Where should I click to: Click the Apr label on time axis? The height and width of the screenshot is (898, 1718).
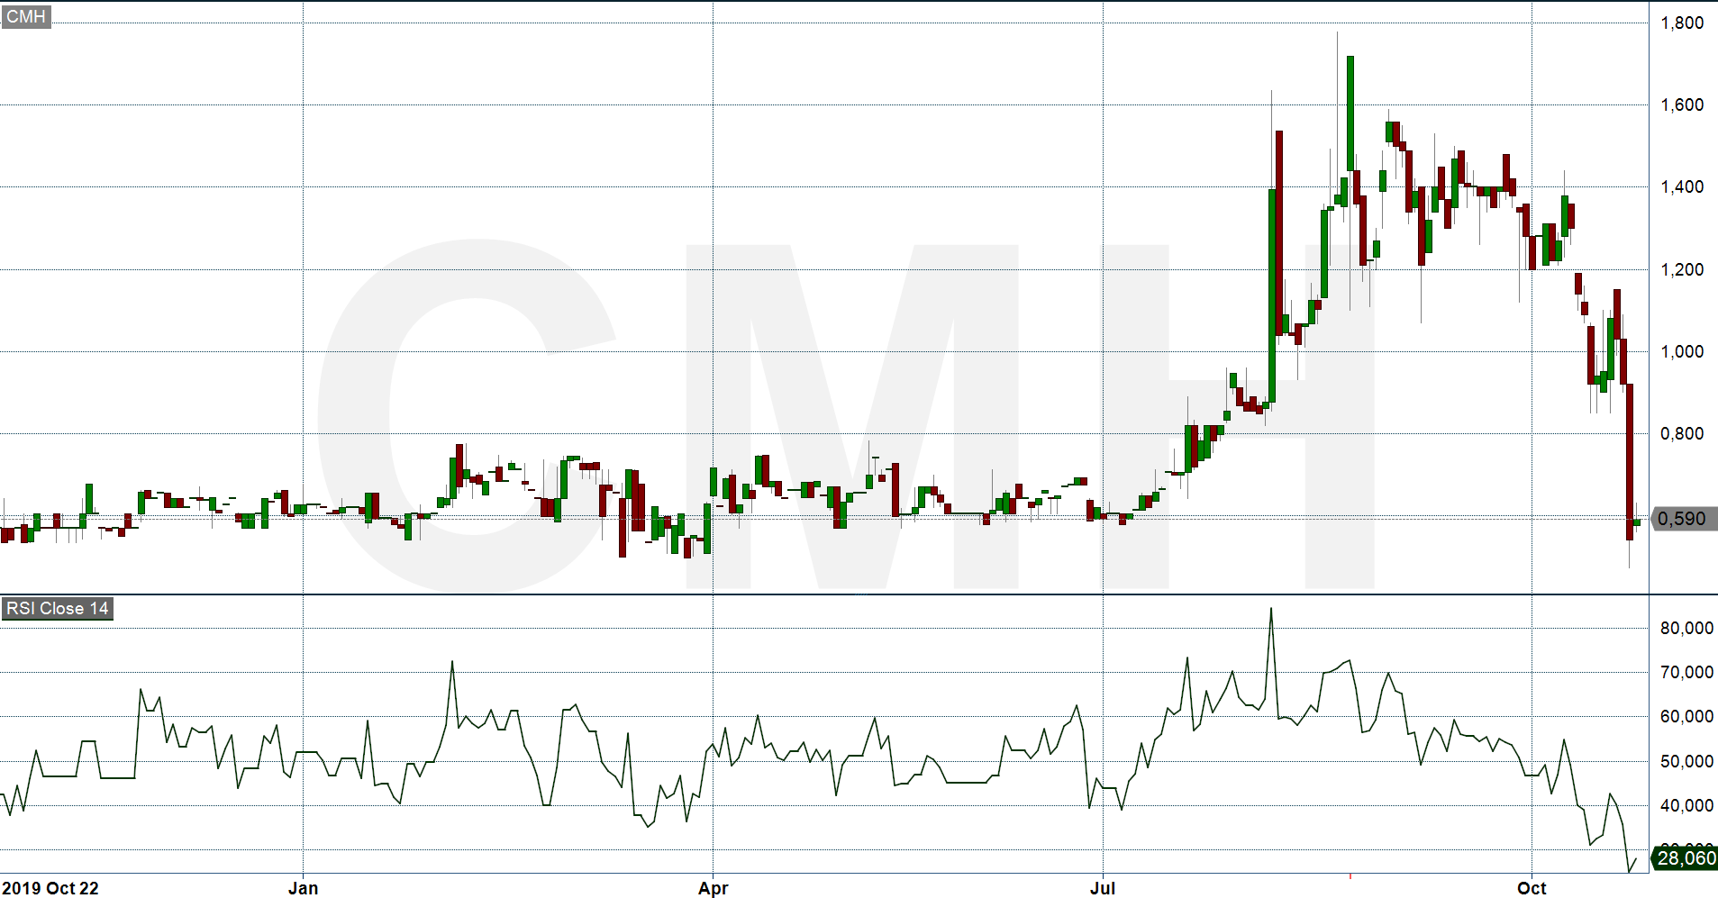(713, 888)
